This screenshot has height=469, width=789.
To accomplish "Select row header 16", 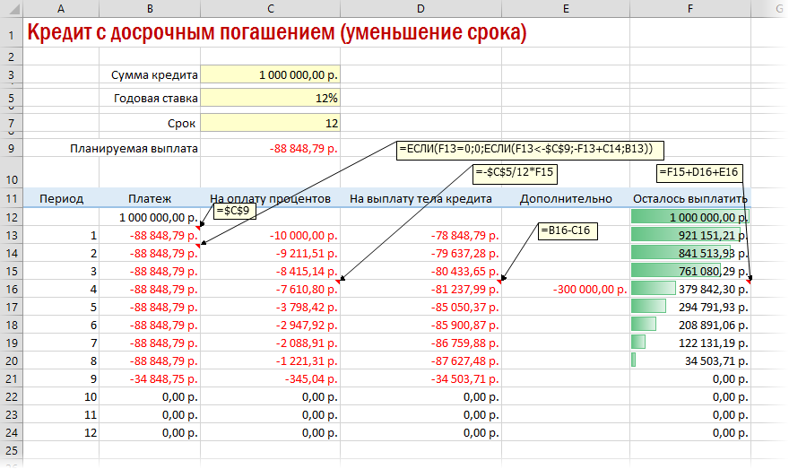I will coord(11,289).
